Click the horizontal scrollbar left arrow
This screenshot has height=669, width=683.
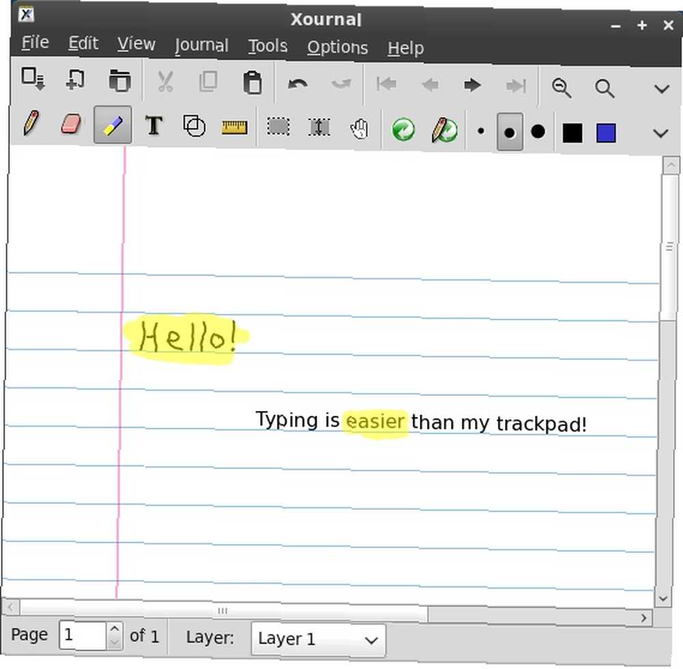point(11,606)
